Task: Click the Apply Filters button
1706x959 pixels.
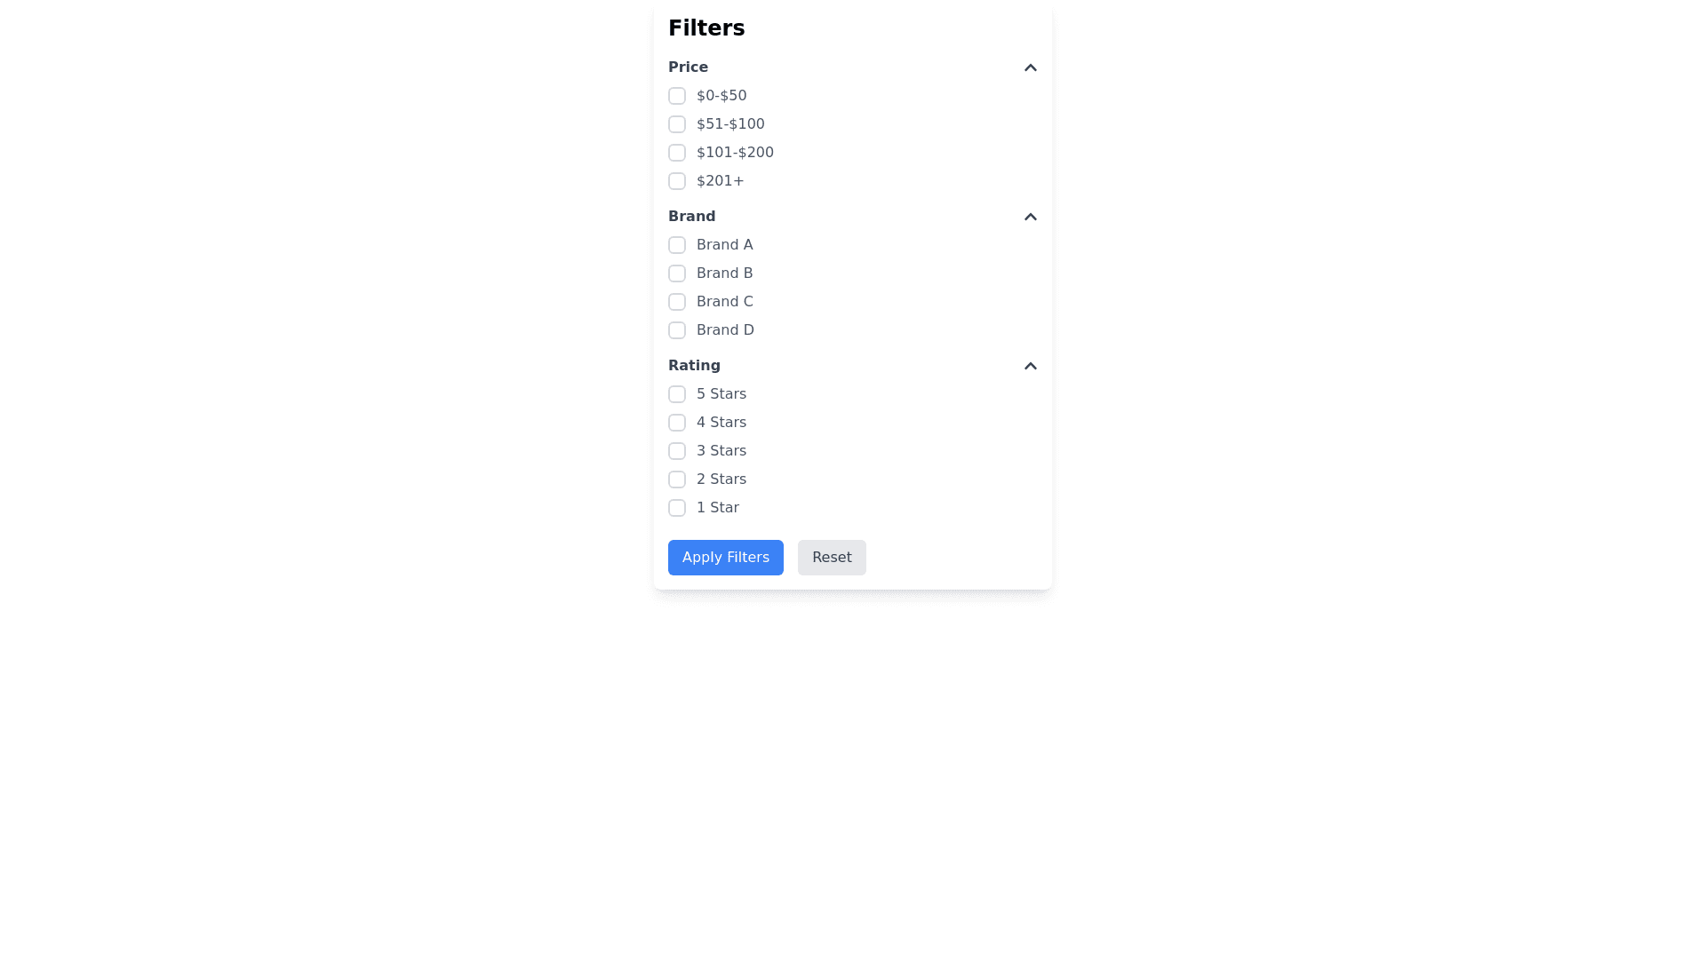Action: [725, 558]
